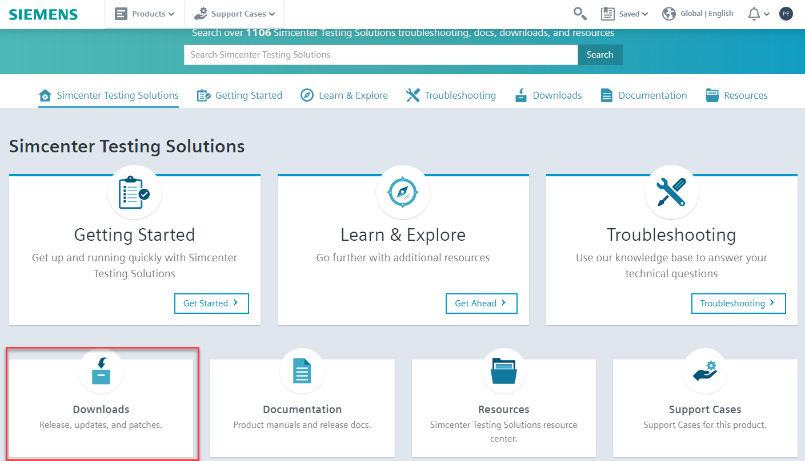Click 'Simcenter Testing Solutions resource center.' text

[x=504, y=432]
